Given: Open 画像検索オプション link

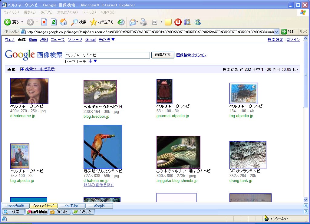Looking at the screenshot, I should (191, 55).
